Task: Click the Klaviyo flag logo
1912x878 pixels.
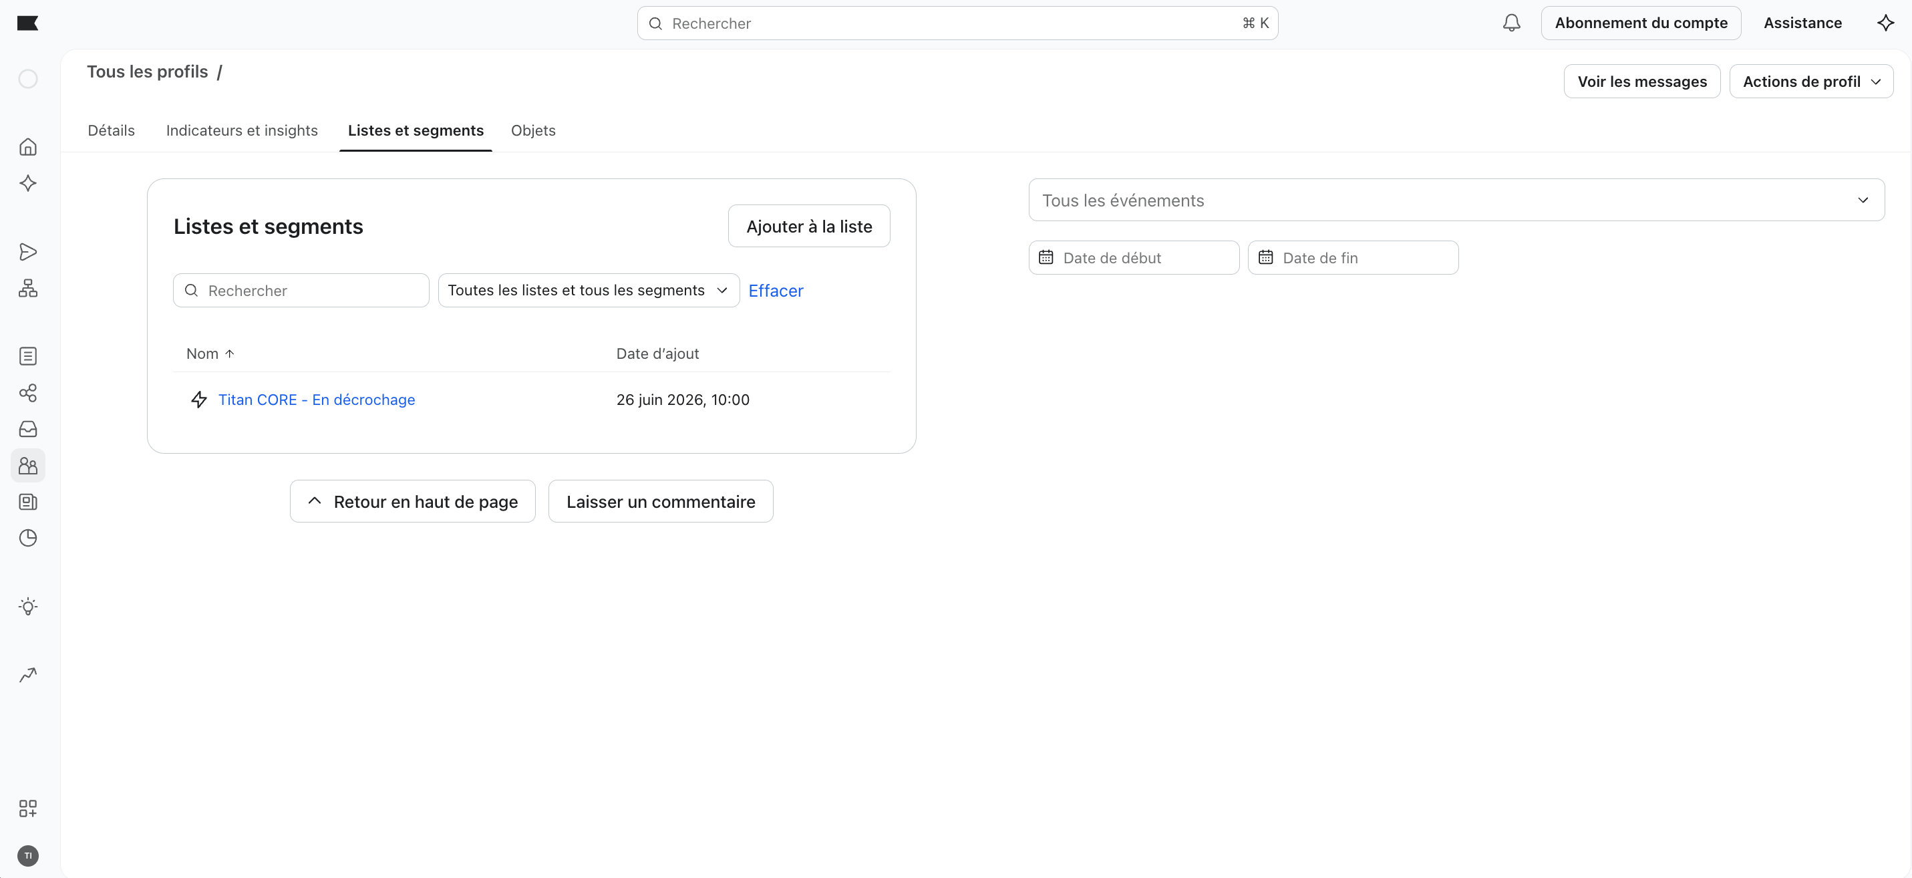Action: click(x=27, y=23)
